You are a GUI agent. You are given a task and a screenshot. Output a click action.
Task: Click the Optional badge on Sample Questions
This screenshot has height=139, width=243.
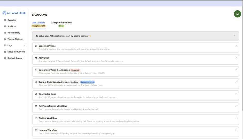pyautogui.click(x=75, y=82)
